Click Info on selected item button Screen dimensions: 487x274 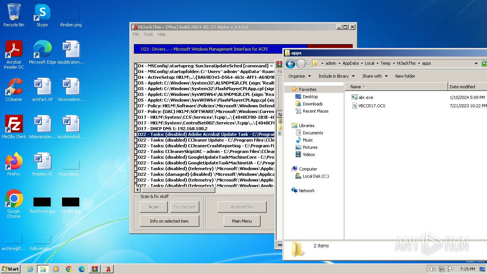169,221
